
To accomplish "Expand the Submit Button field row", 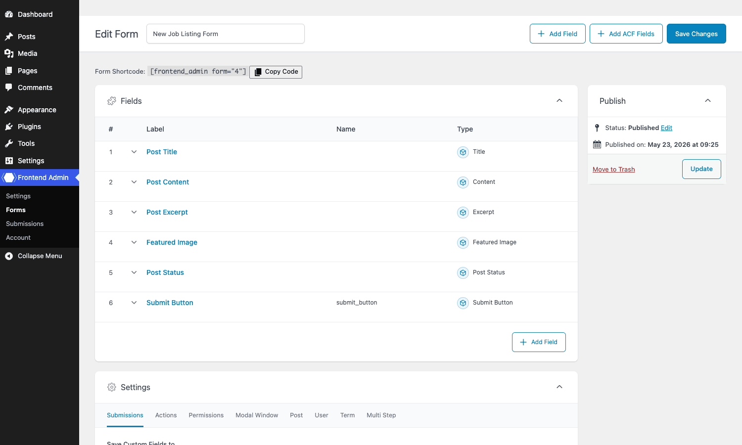I will (x=134, y=303).
